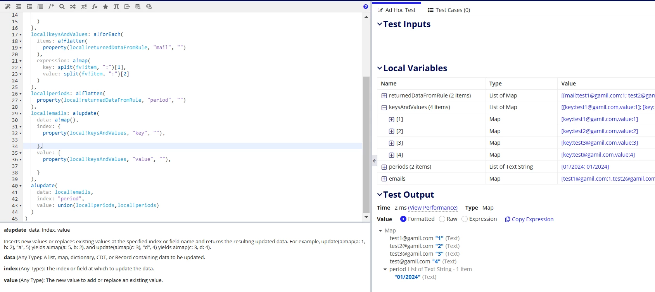Select the Expression value option

(465, 219)
